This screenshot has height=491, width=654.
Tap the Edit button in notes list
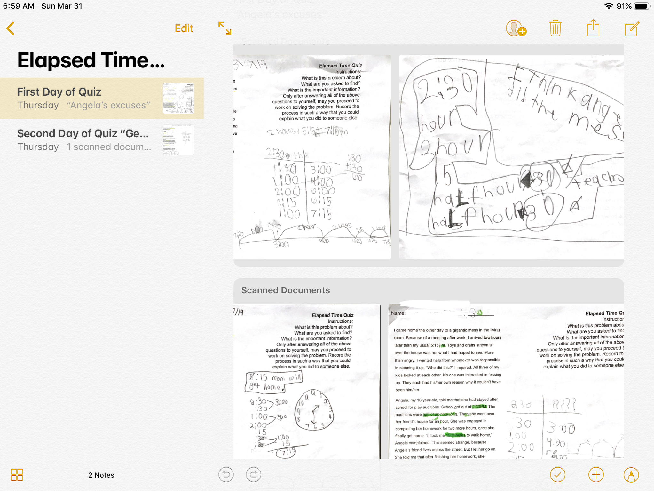(184, 28)
